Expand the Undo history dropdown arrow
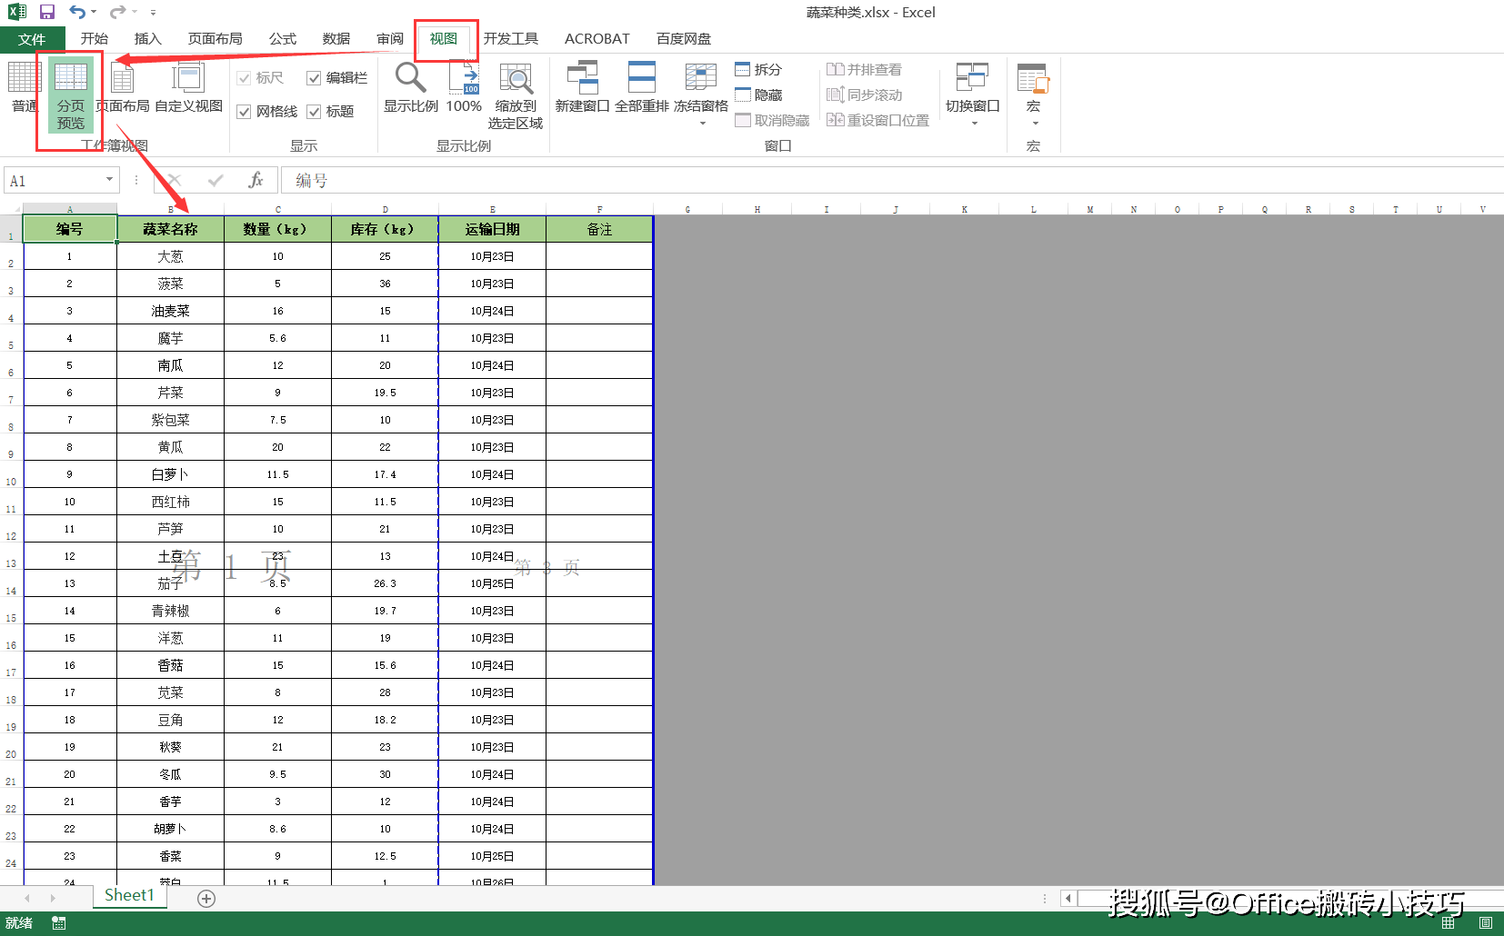Screen dimensions: 1504x936 click(94, 12)
